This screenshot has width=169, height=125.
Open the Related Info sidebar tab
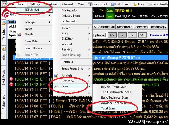(3, 102)
